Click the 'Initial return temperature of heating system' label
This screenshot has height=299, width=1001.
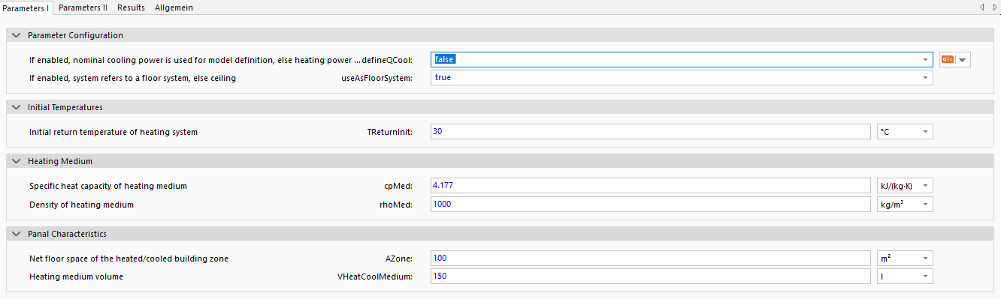[113, 132]
